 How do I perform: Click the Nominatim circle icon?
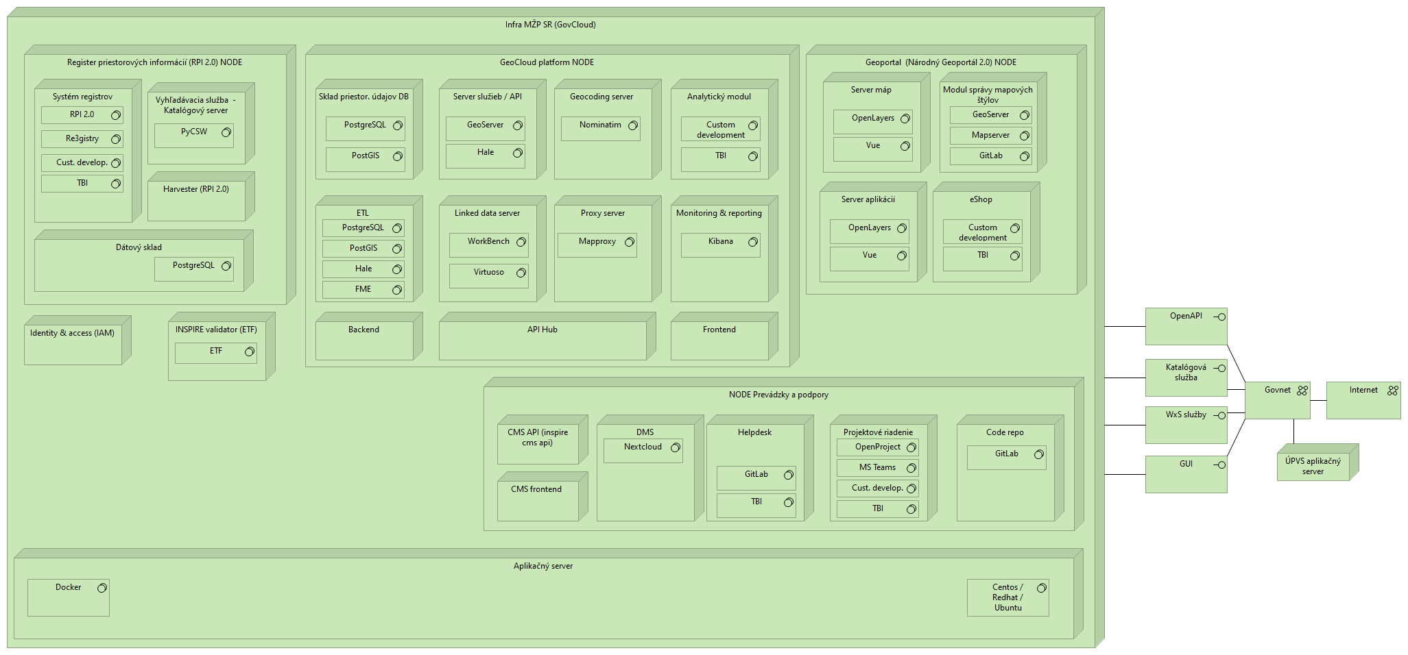633,125
